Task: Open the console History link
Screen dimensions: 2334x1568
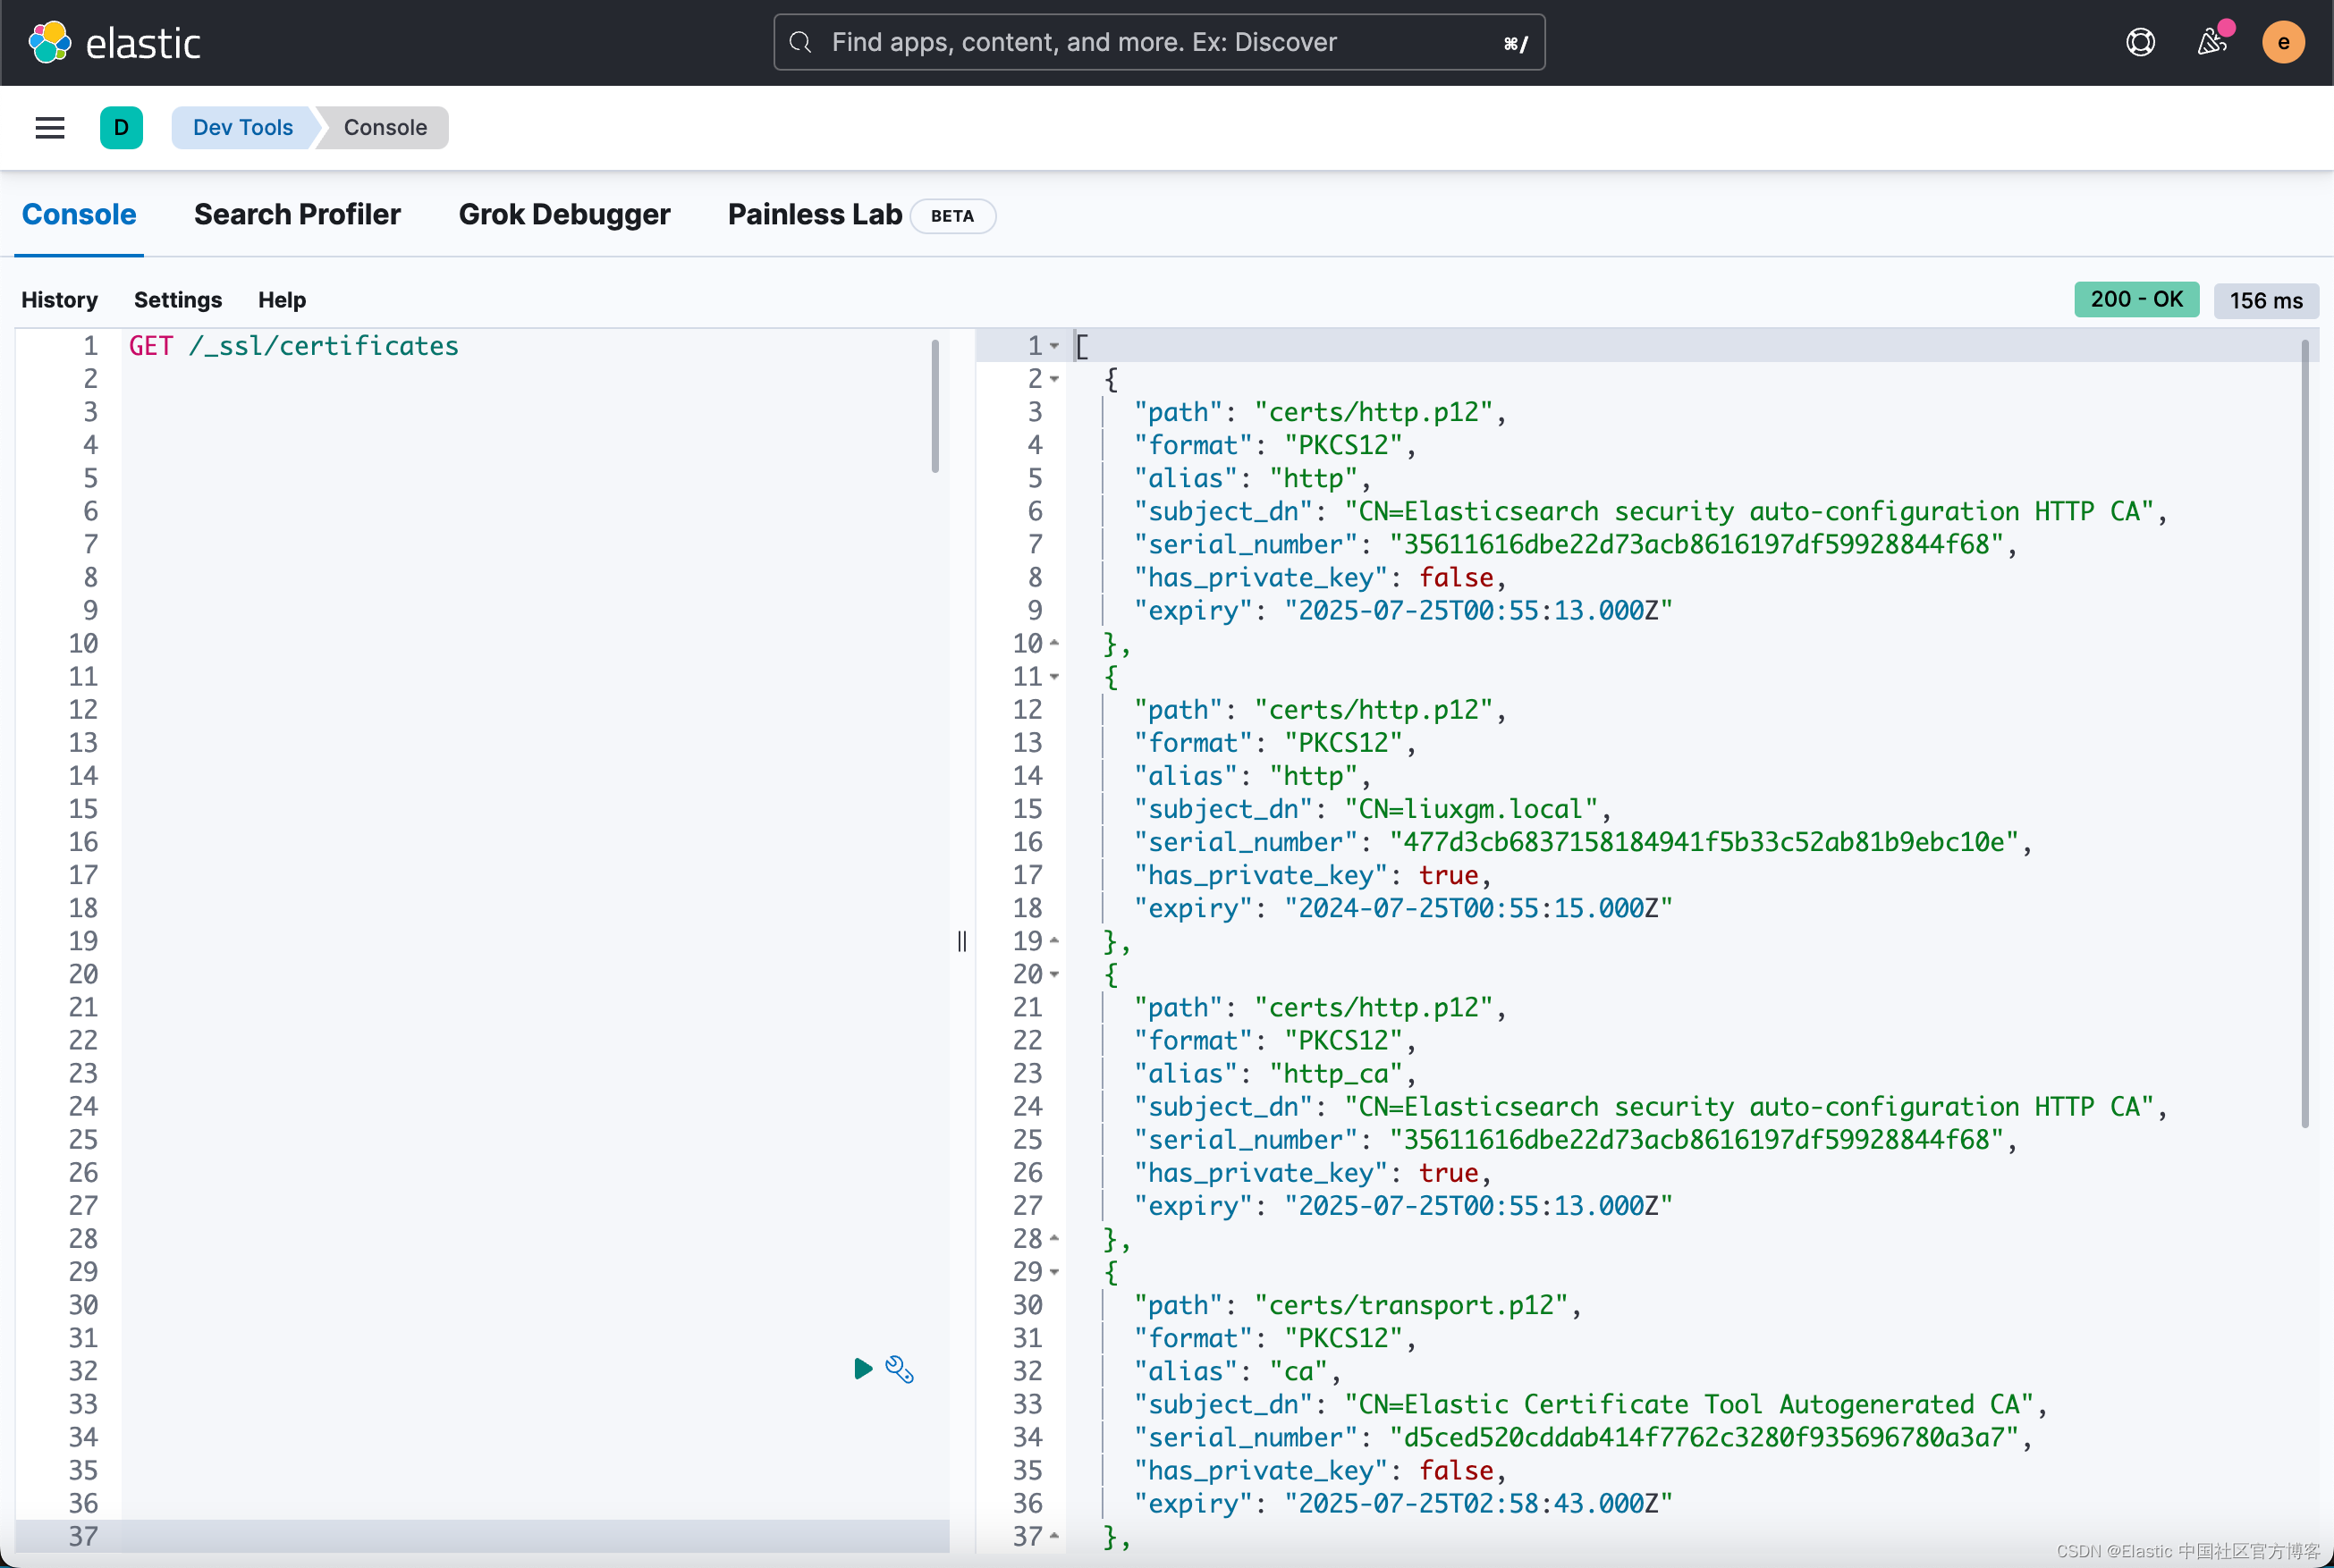Action: pos(60,300)
